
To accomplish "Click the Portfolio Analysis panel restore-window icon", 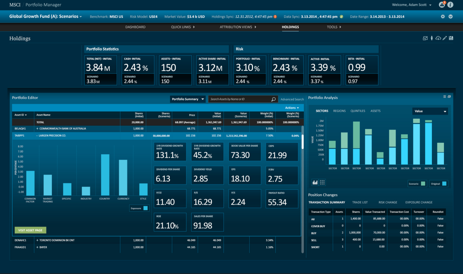I will (449, 97).
